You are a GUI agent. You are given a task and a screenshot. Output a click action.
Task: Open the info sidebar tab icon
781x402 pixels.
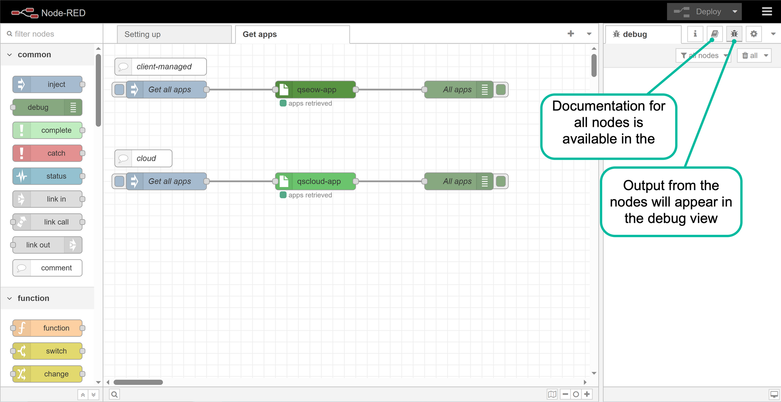695,34
